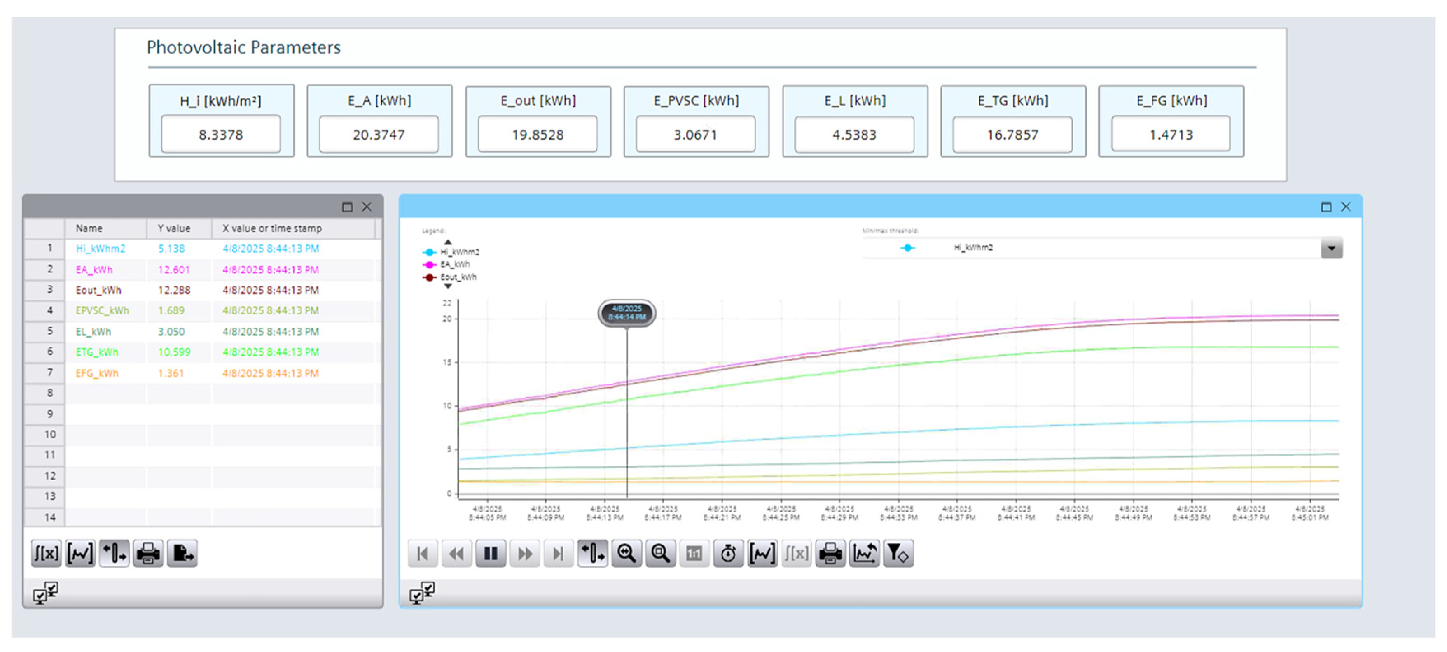The image size is (1447, 652).
Task: Click the ruler time marker label on chart
Action: (x=626, y=313)
